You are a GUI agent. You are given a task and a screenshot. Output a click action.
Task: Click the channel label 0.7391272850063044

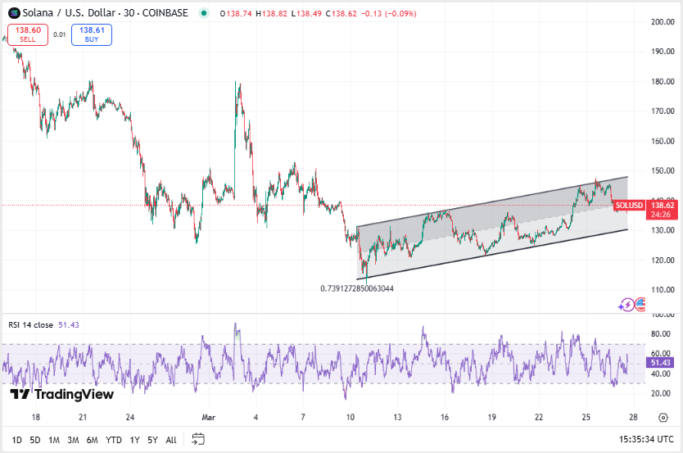pos(357,288)
